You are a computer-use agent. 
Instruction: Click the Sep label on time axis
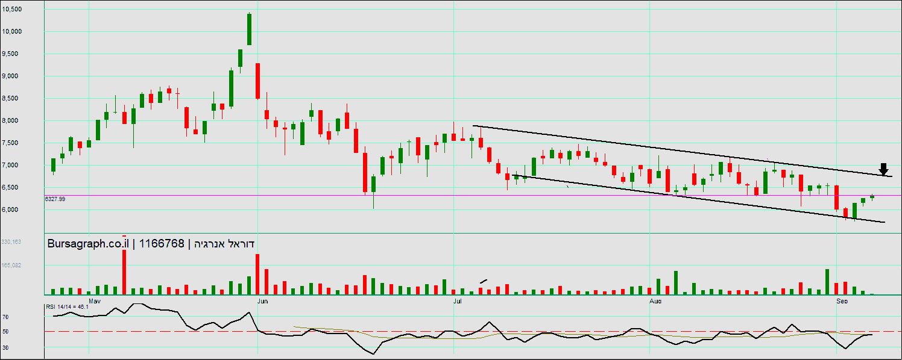[842, 299]
